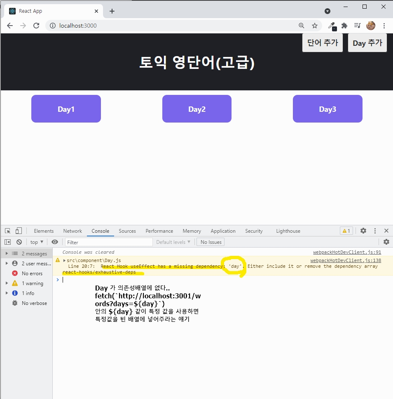The height and width of the screenshot is (399, 393).
Task: Open the Extensions puzzle icon
Action: tap(344, 26)
